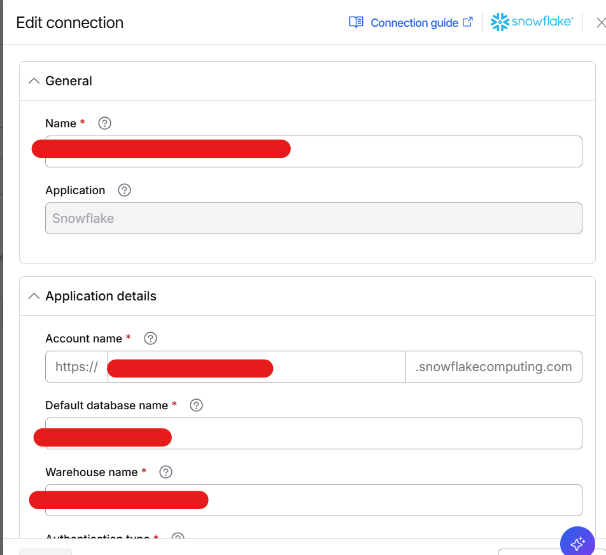Click the book icon beside Connection guide
The height and width of the screenshot is (555, 606).
[x=356, y=22]
